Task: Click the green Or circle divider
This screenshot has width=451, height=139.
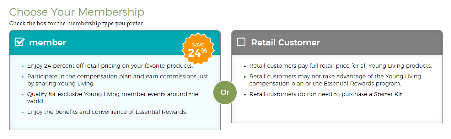Action: pos(225,93)
